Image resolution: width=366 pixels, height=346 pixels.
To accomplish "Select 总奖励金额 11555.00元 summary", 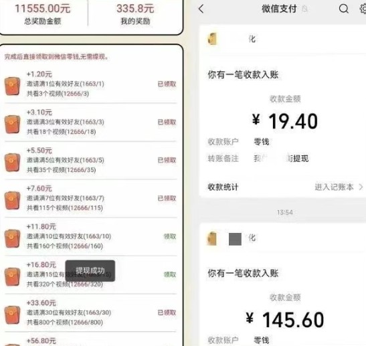I will click(42, 15).
